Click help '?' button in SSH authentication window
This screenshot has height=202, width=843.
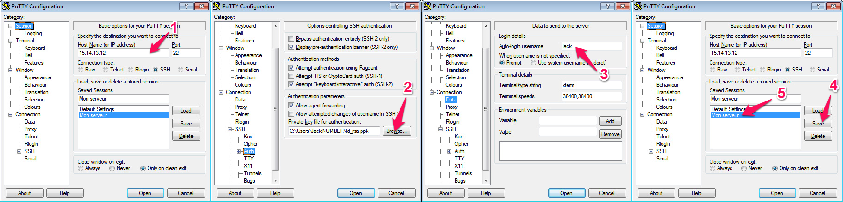point(397,6)
